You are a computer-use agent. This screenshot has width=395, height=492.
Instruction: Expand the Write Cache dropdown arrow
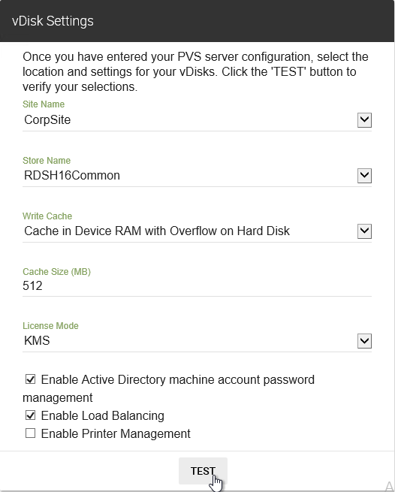[x=364, y=231]
